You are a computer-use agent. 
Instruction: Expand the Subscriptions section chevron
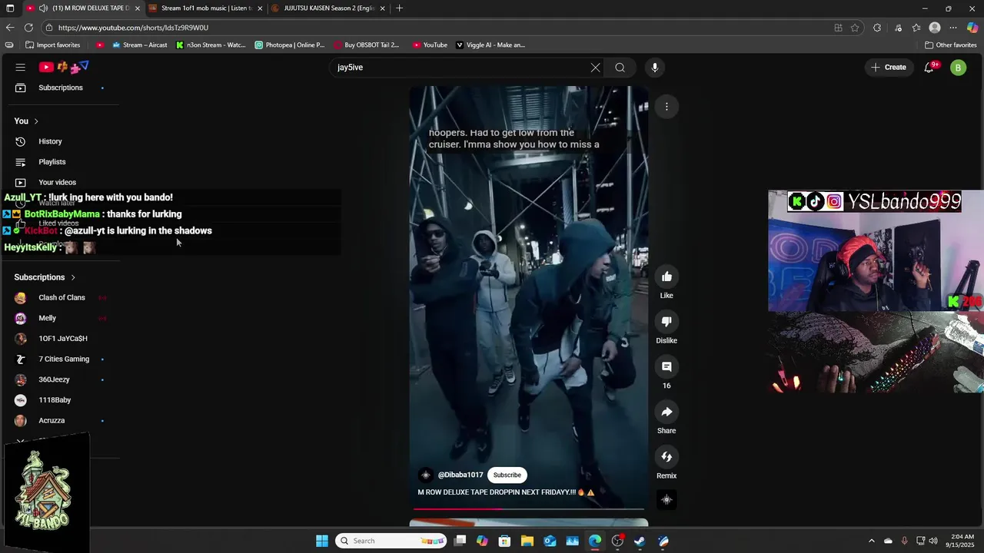click(x=73, y=277)
